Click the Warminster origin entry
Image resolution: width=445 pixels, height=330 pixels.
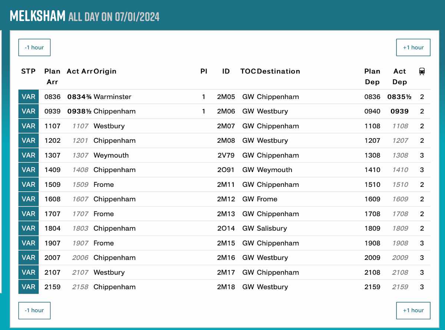tap(112, 97)
